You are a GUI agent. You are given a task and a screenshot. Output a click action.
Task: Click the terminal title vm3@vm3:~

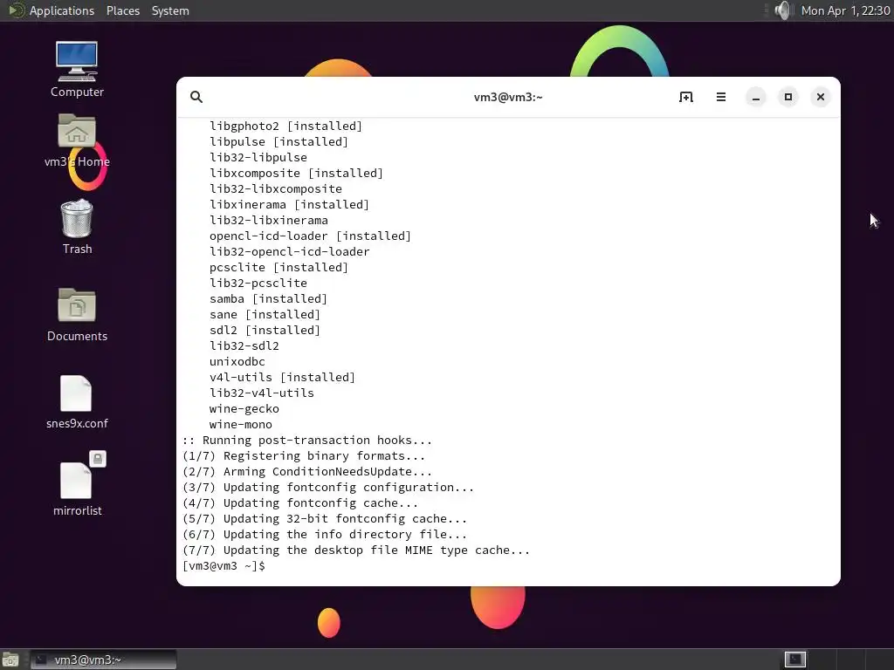pos(508,97)
